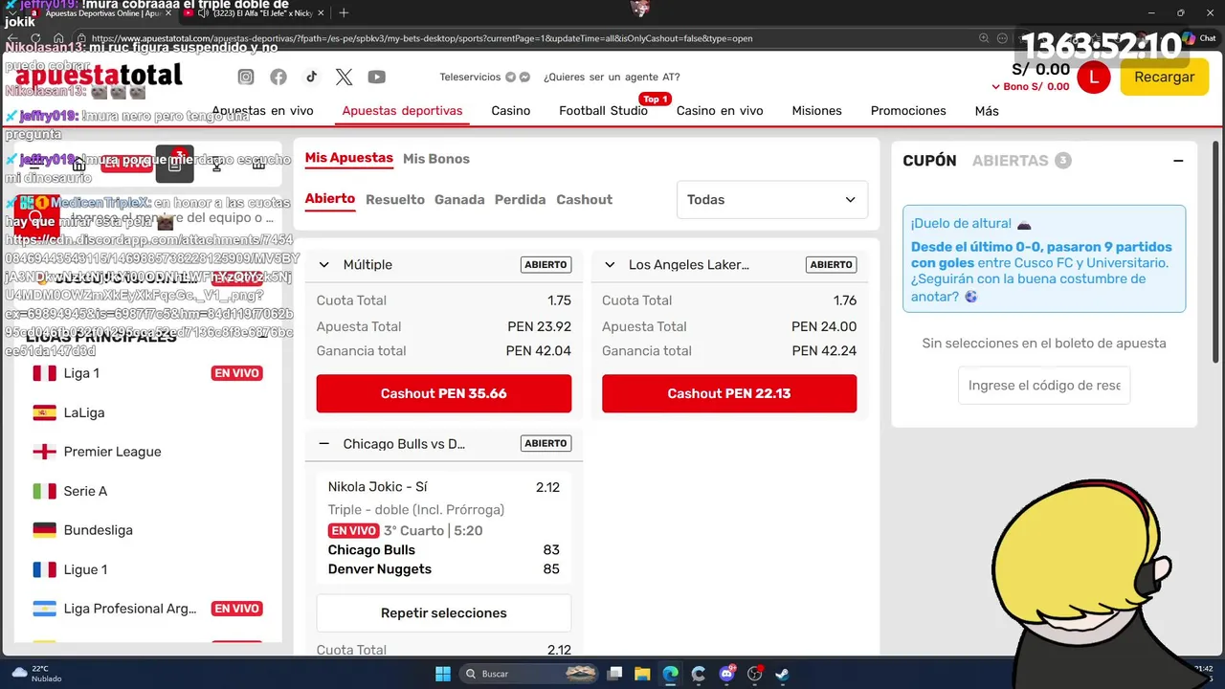Click the booking code input field
This screenshot has width=1225, height=689.
(1044, 386)
